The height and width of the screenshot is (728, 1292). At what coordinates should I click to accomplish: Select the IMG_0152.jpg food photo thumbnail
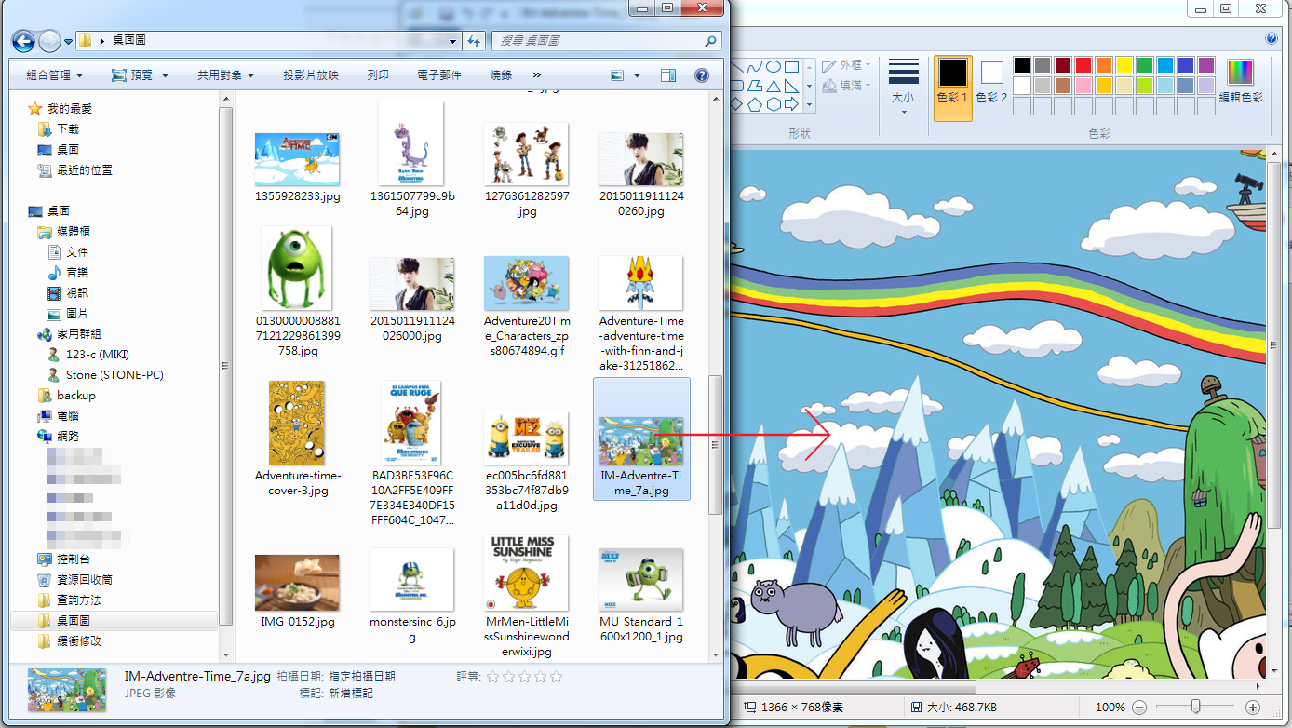tap(297, 583)
